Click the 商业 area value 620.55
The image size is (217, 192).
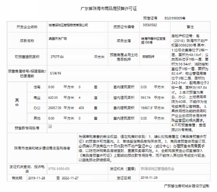pos(53,98)
